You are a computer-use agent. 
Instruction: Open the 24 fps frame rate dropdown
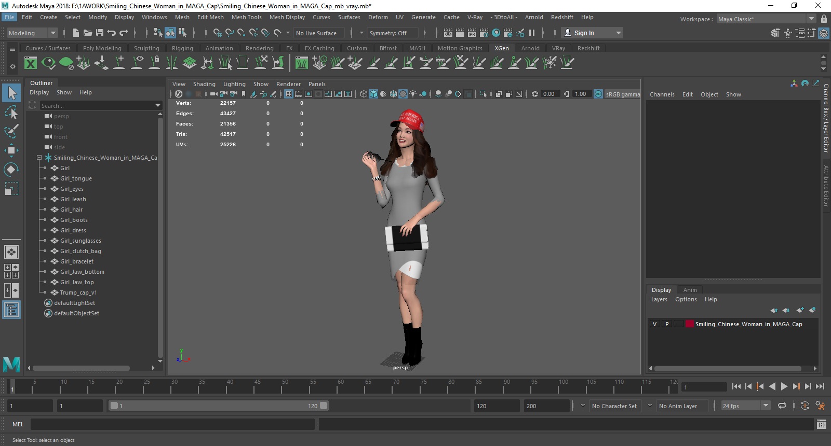(x=766, y=406)
